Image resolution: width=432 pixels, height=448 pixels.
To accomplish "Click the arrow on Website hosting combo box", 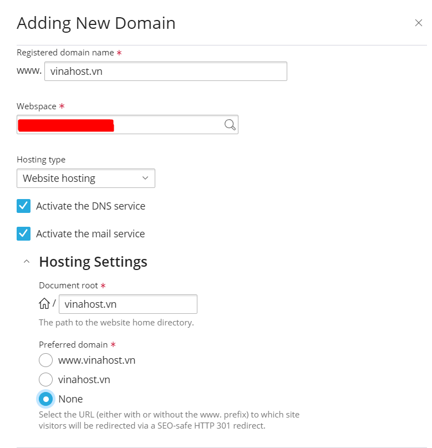I will click(145, 179).
